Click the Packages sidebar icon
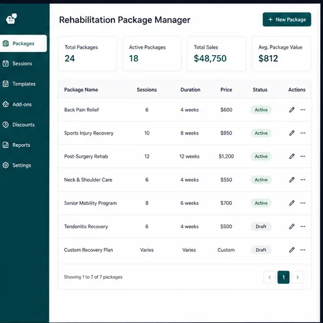This screenshot has height=323, width=323. coord(6,44)
